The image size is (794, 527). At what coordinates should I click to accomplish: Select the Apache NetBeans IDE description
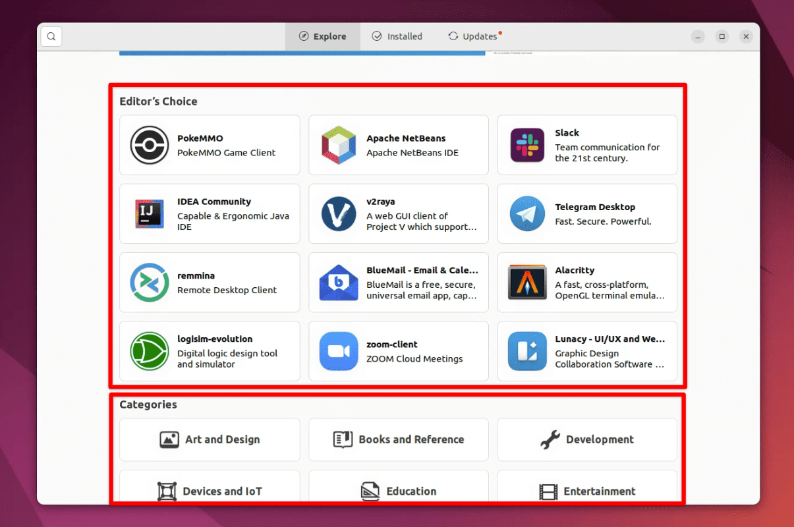412,153
